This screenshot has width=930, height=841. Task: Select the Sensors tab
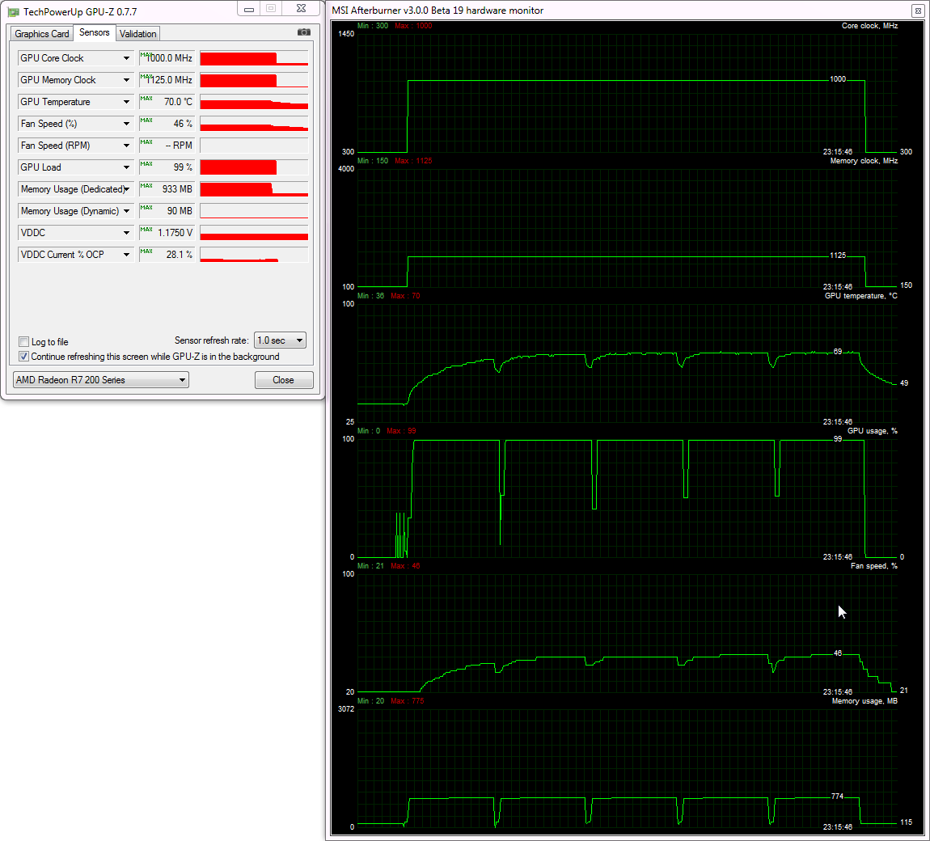coord(95,32)
